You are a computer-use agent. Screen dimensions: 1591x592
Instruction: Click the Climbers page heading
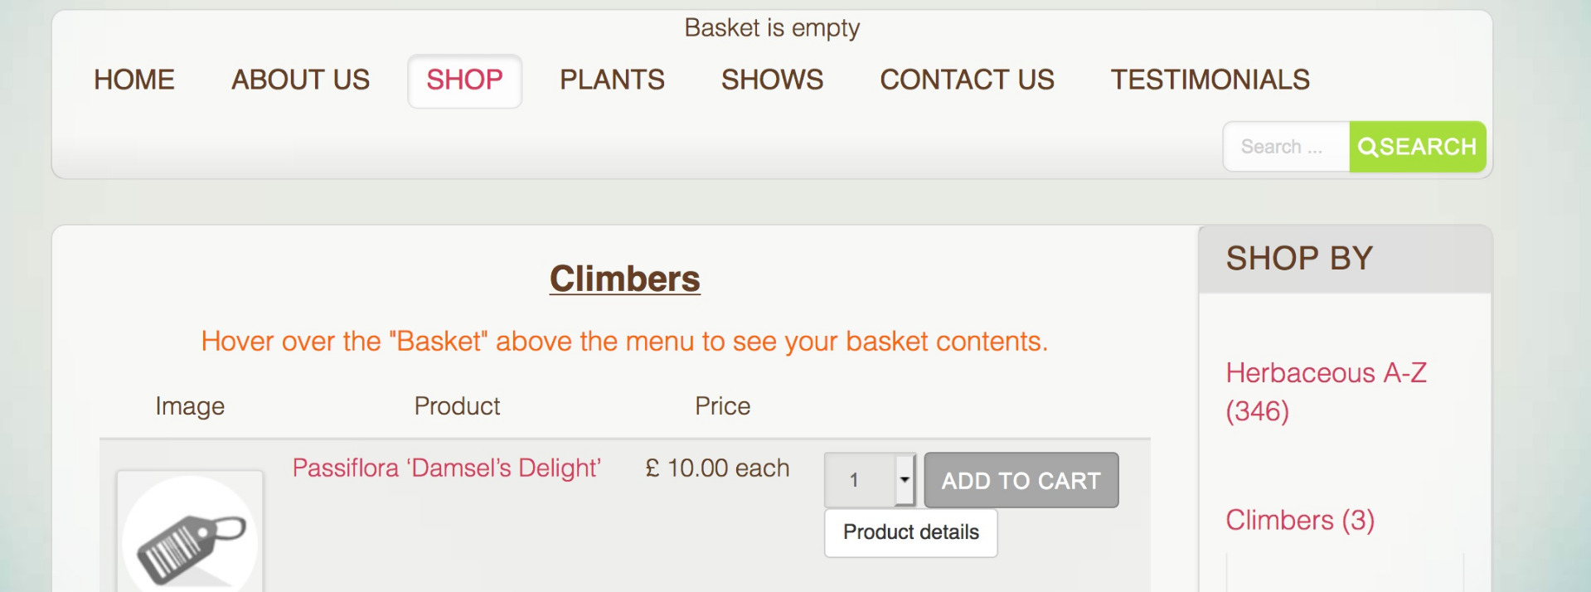(624, 279)
